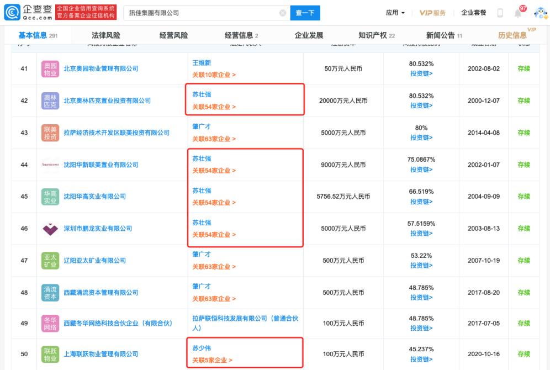Open 西藏涌流资本管理有限公司 company page

[x=101, y=293]
